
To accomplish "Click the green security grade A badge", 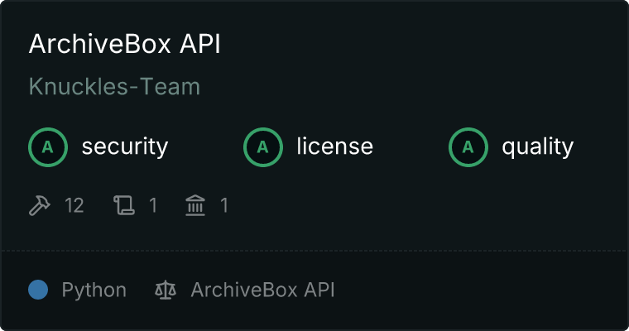I will click(48, 147).
